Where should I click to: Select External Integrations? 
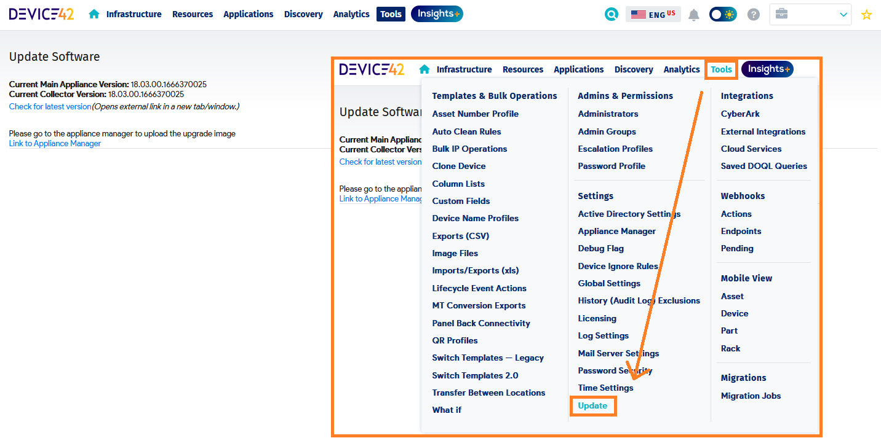pos(763,131)
